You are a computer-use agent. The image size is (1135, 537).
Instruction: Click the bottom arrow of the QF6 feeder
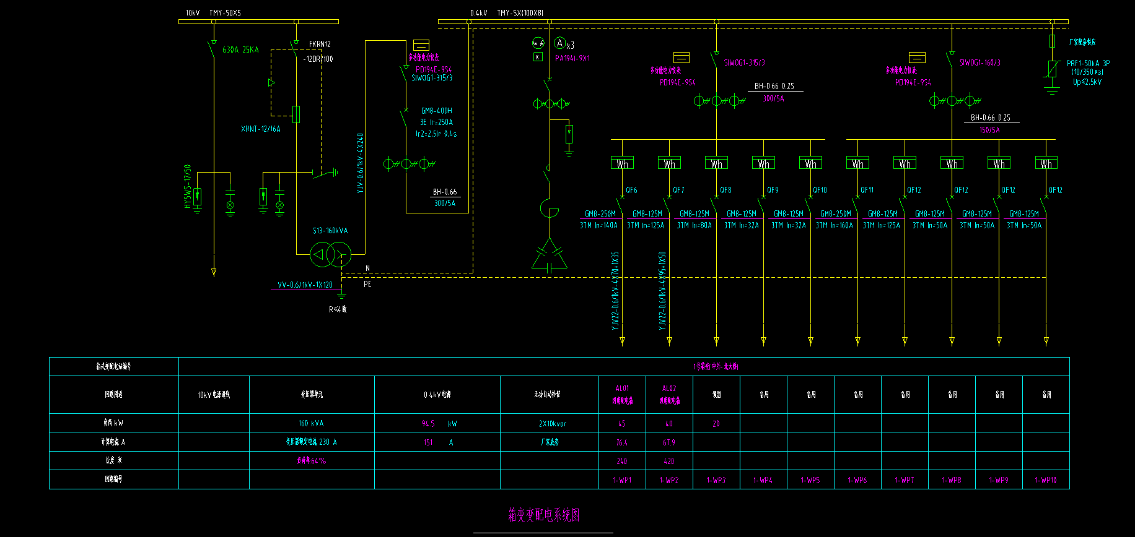(622, 341)
